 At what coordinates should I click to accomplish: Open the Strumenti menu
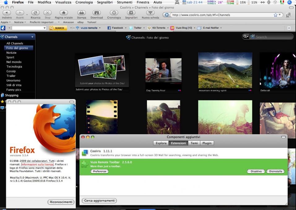pos(125,2)
